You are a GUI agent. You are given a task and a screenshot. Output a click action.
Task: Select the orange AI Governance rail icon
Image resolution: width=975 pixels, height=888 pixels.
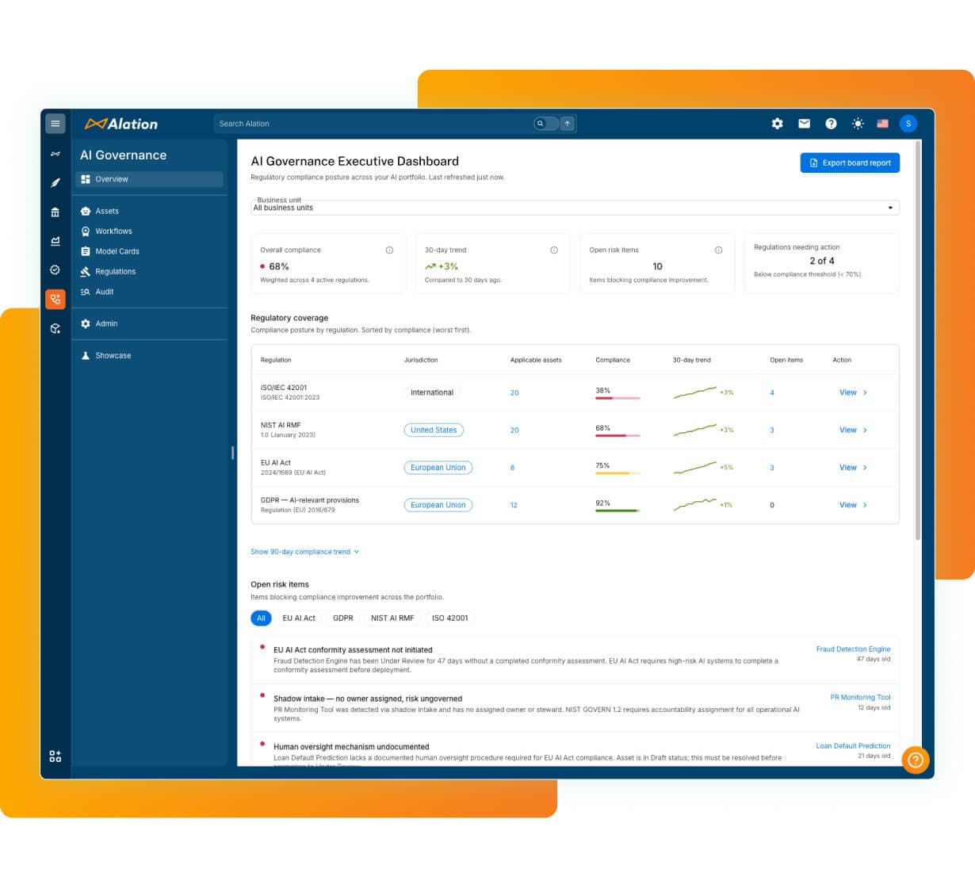[55, 299]
